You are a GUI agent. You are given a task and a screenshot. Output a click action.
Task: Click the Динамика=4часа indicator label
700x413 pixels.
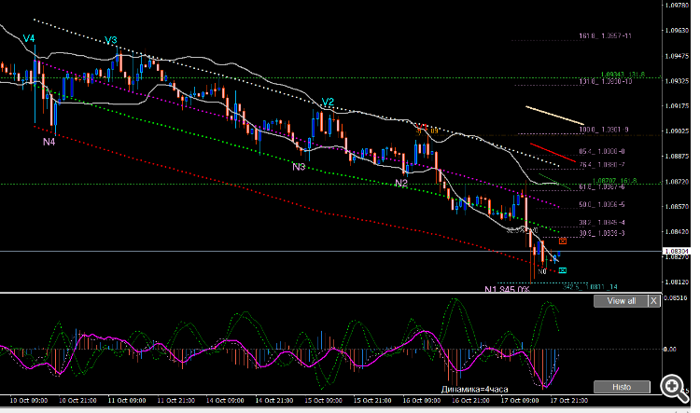[474, 390]
